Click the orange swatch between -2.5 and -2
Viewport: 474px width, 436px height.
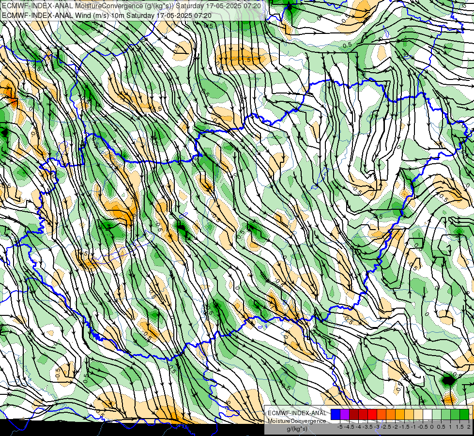point(391,415)
